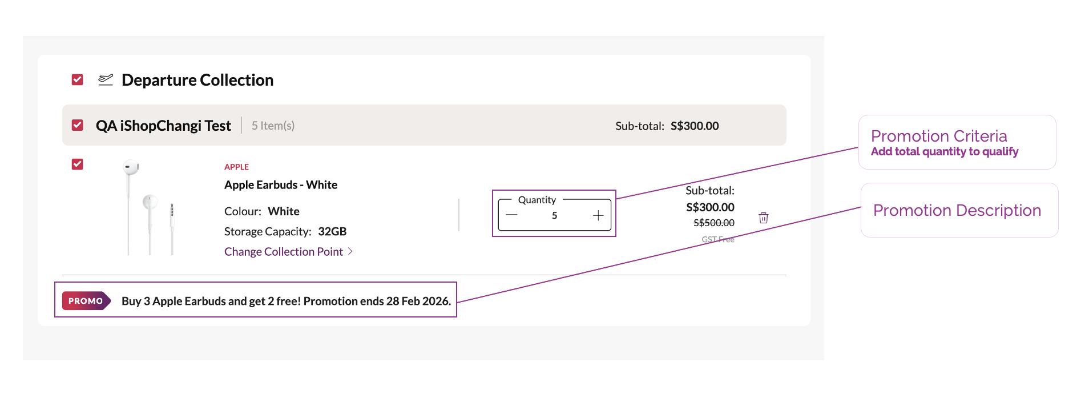Click the quantity value field showing 5
The image size is (1081, 394).
pyautogui.click(x=554, y=216)
